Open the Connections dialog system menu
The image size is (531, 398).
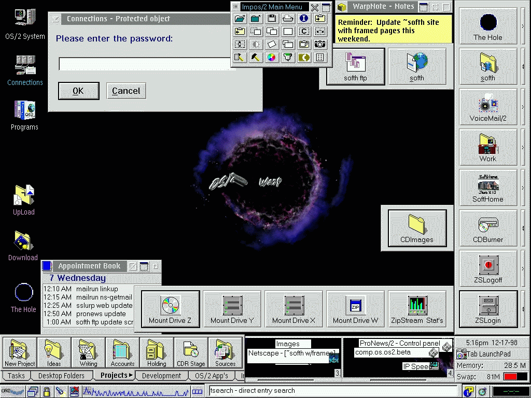[55, 19]
